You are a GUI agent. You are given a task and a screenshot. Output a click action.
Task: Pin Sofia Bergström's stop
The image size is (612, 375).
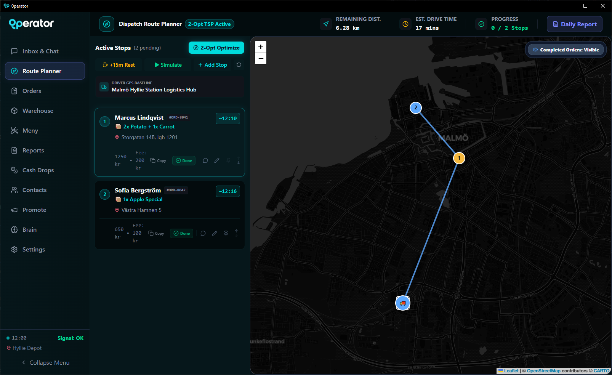click(x=226, y=233)
